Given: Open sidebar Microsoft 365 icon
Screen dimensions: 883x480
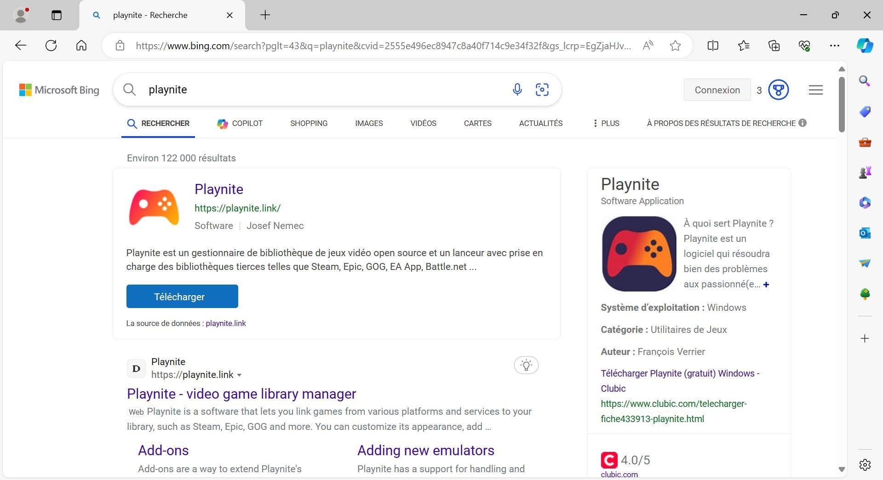Looking at the screenshot, I should click(865, 203).
